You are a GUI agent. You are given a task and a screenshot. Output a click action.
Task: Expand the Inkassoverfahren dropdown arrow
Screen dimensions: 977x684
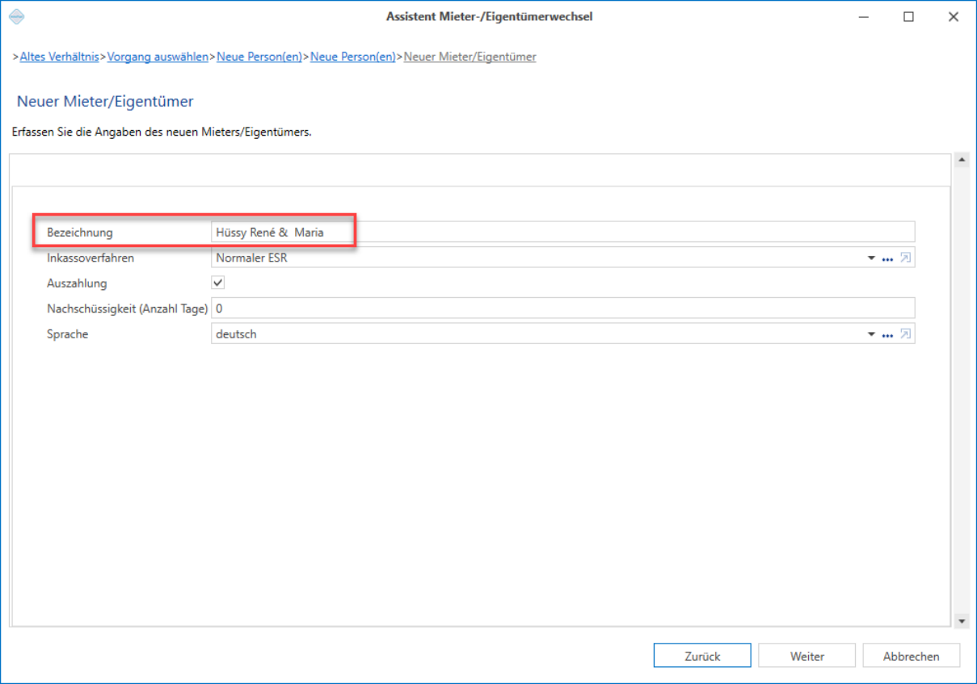tap(871, 258)
